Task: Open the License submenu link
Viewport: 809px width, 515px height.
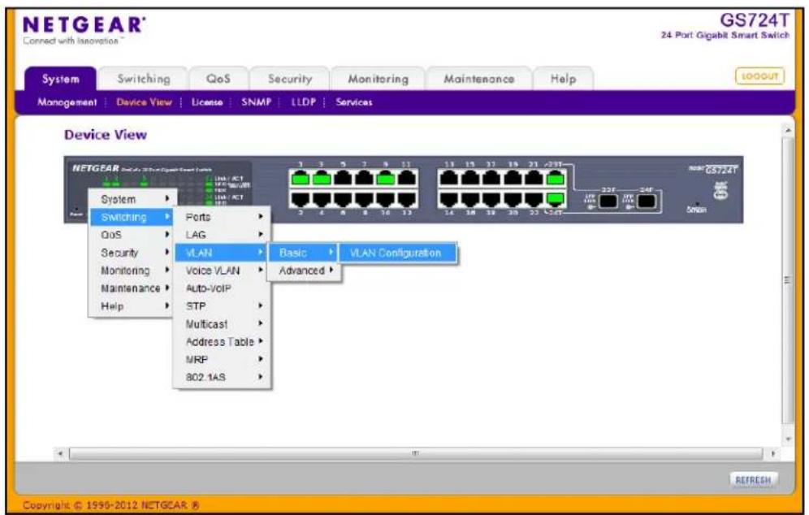Action: click(207, 102)
